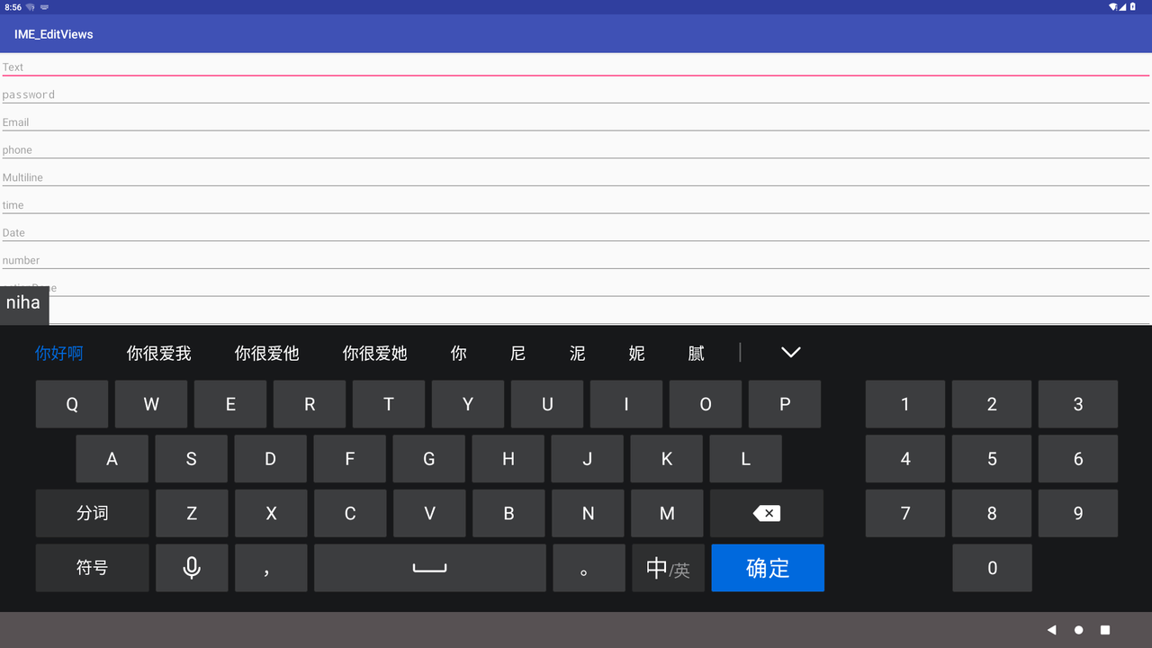Viewport: 1152px width, 648px height.
Task: Select candidate phrase 你很爱她
Action: tap(374, 353)
